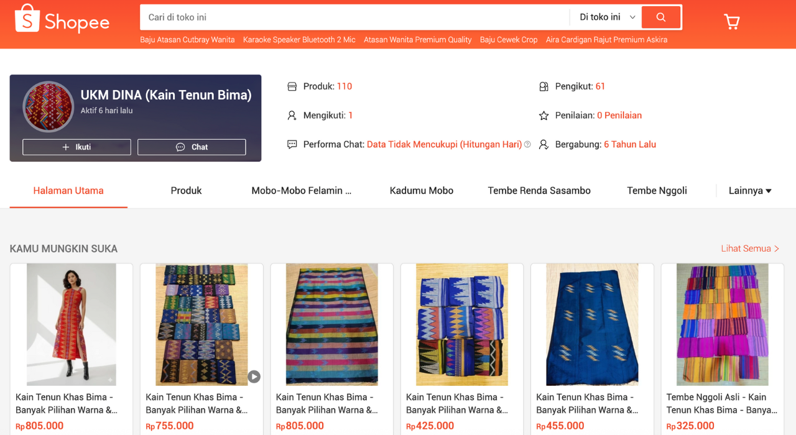
Task: Switch to the Produk tab
Action: pos(186,191)
